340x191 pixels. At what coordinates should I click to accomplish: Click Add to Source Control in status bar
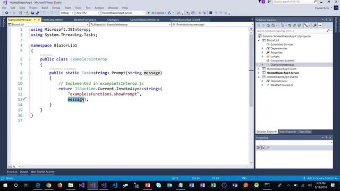[x=320, y=178]
